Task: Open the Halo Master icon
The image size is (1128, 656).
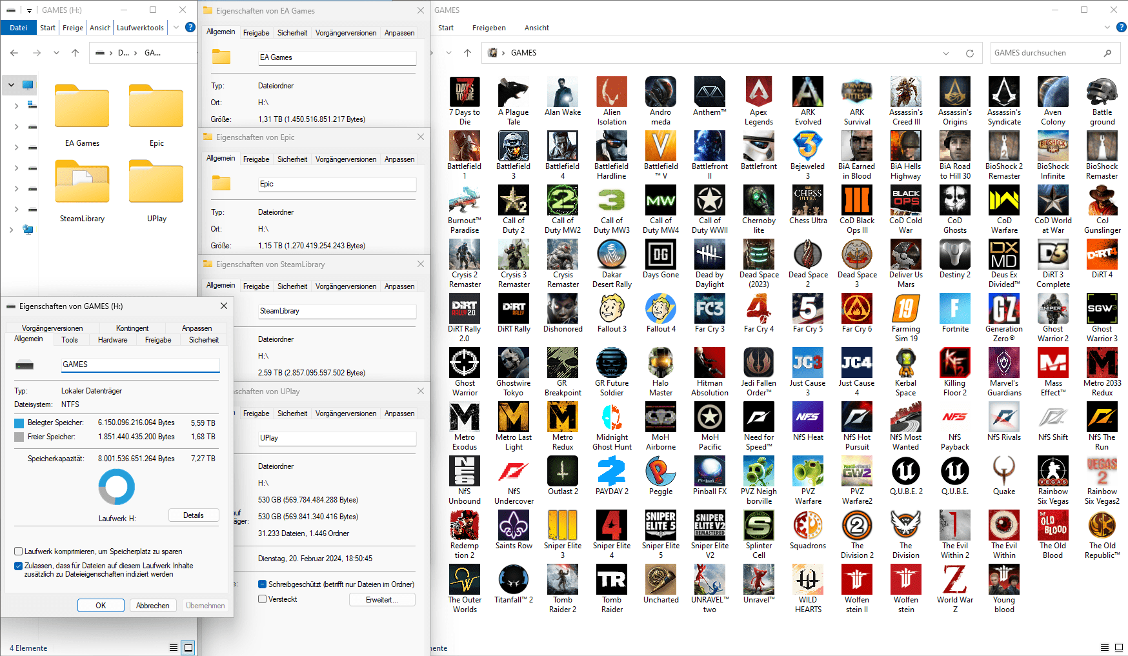Action: 661,372
